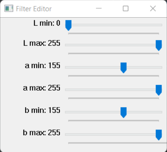
Task: Click the b max slider thumb
Action: coord(159,135)
